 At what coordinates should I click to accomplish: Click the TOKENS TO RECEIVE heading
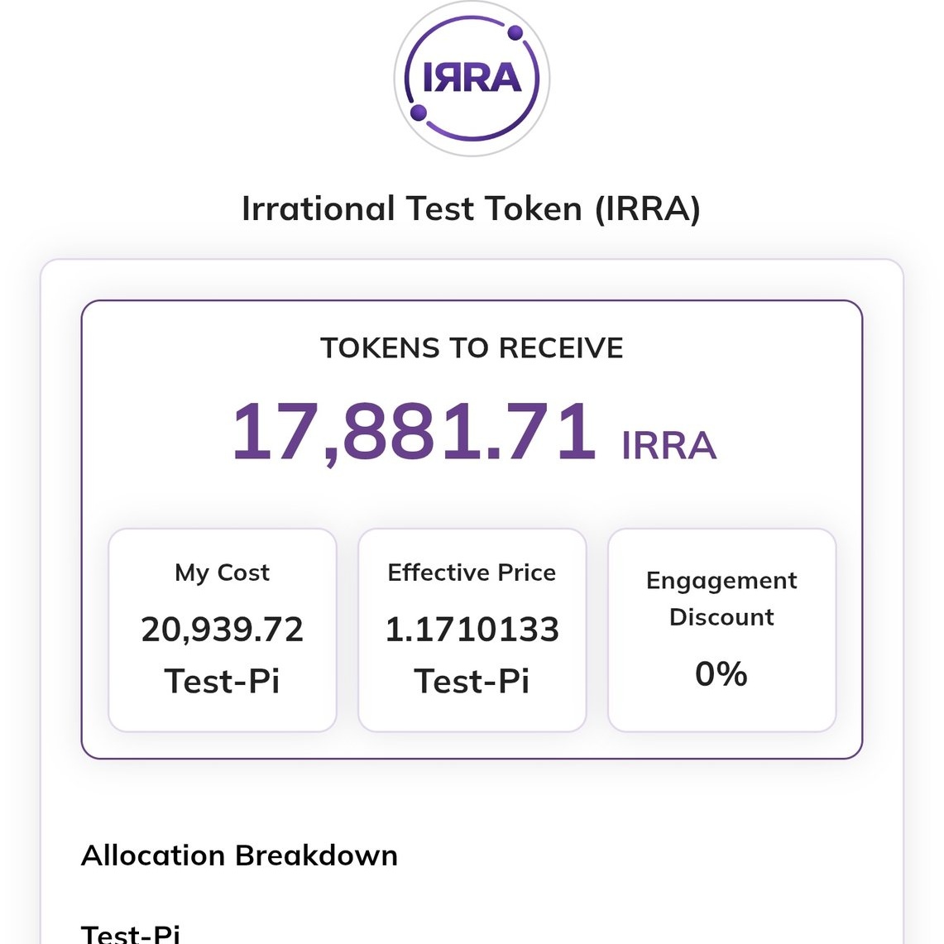click(472, 348)
